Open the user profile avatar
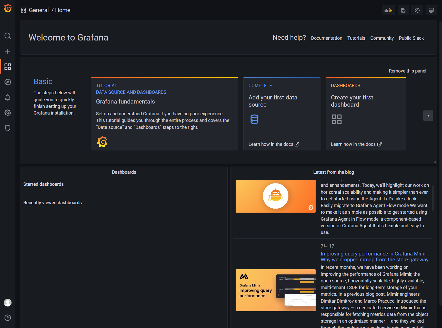 (8, 303)
